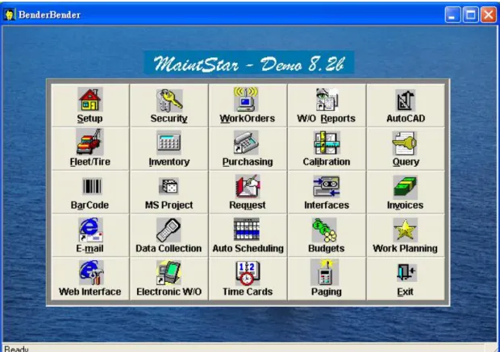Launch the Web Interface module
This screenshot has width=500, height=352.
[x=90, y=279]
